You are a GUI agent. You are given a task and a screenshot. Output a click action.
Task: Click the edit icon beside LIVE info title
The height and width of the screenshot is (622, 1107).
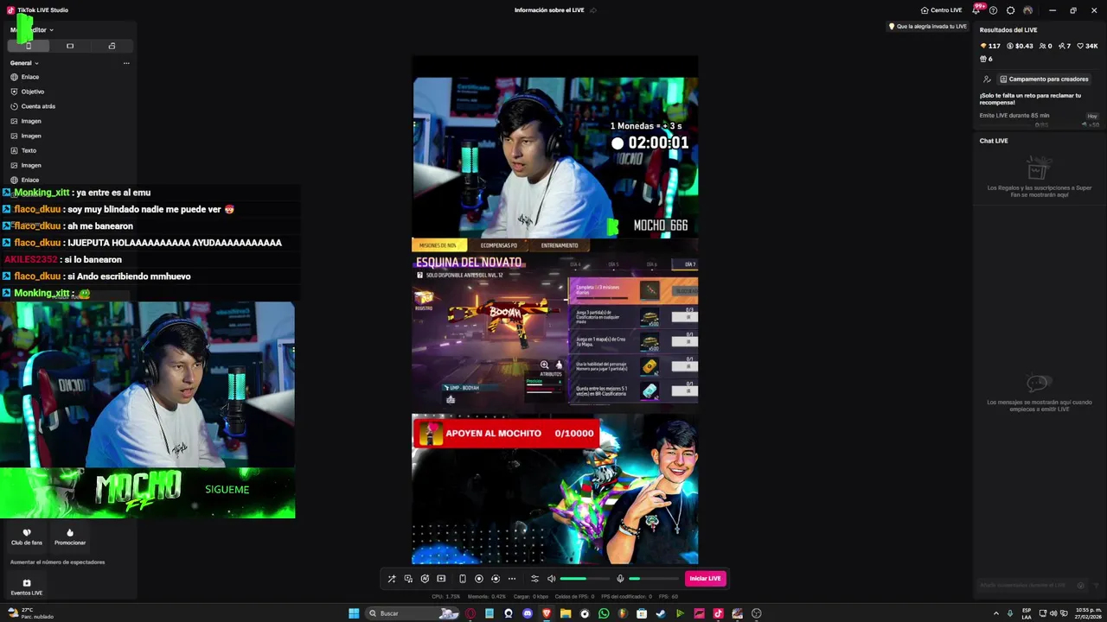[593, 10]
